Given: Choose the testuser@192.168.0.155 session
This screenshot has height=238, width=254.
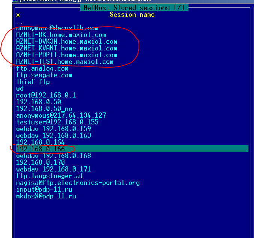Looking at the screenshot, I should [57, 122].
